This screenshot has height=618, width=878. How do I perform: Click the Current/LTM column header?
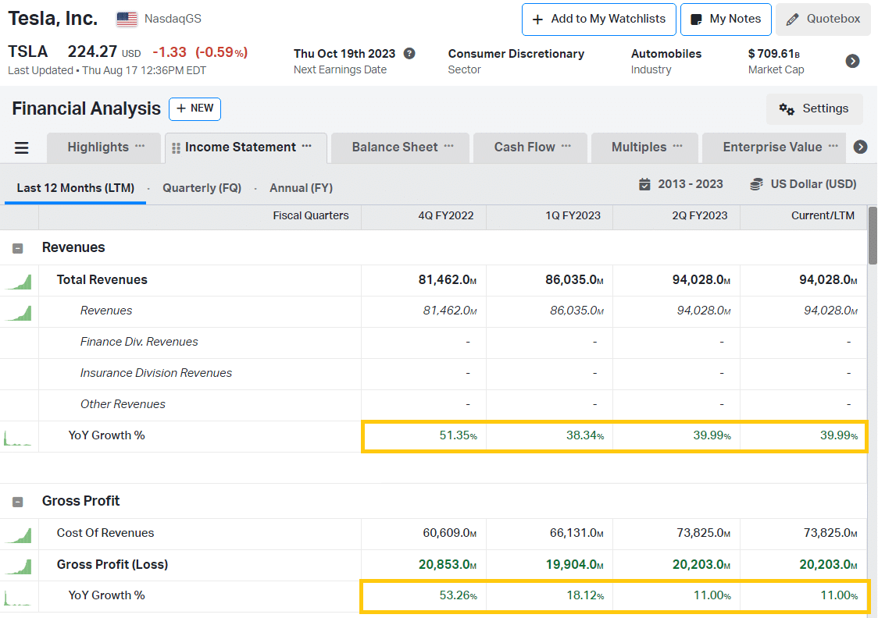823,216
